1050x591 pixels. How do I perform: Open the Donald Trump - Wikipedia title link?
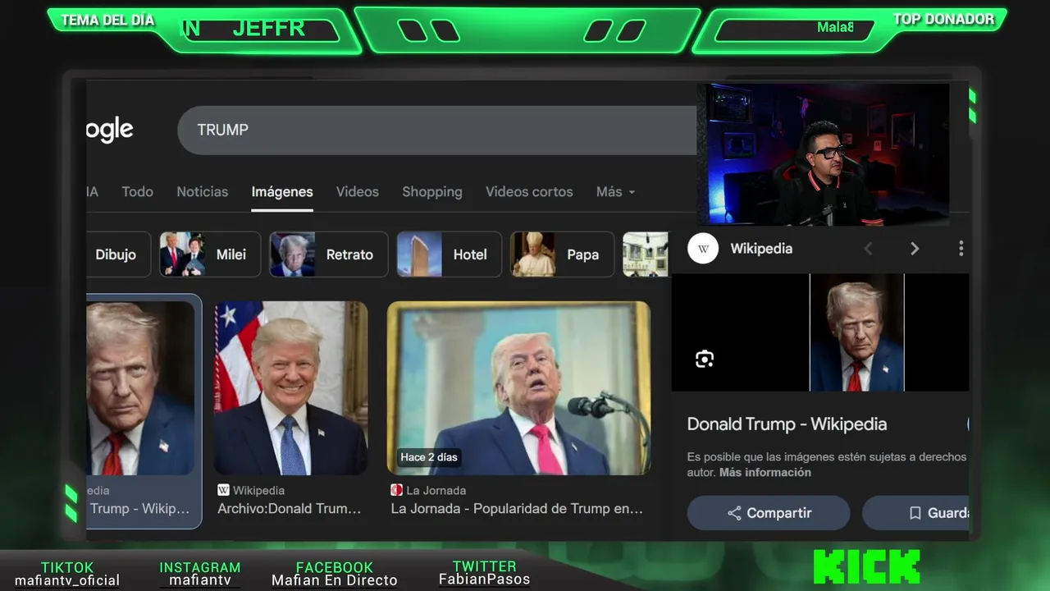(787, 424)
